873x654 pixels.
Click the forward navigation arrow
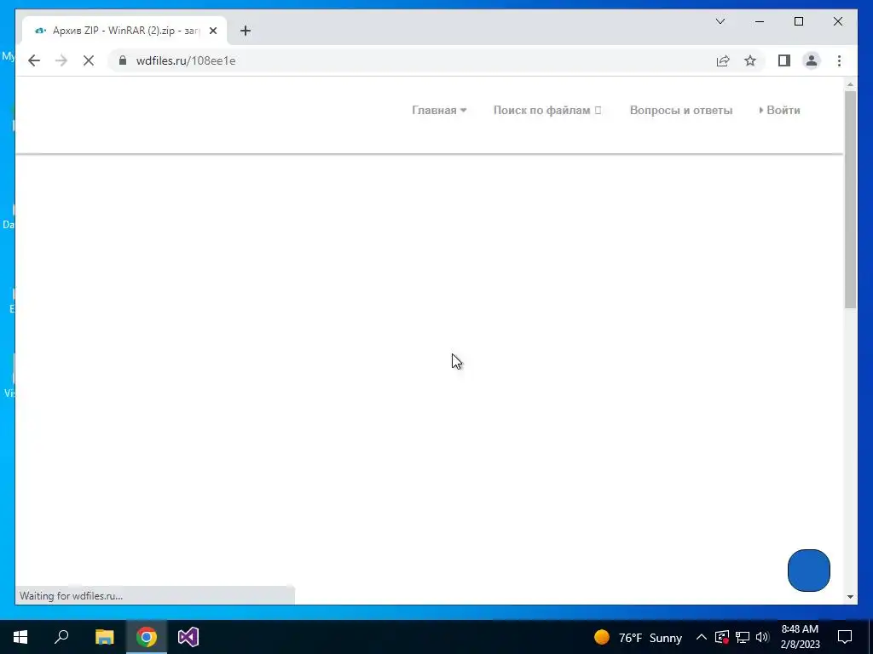(x=61, y=60)
